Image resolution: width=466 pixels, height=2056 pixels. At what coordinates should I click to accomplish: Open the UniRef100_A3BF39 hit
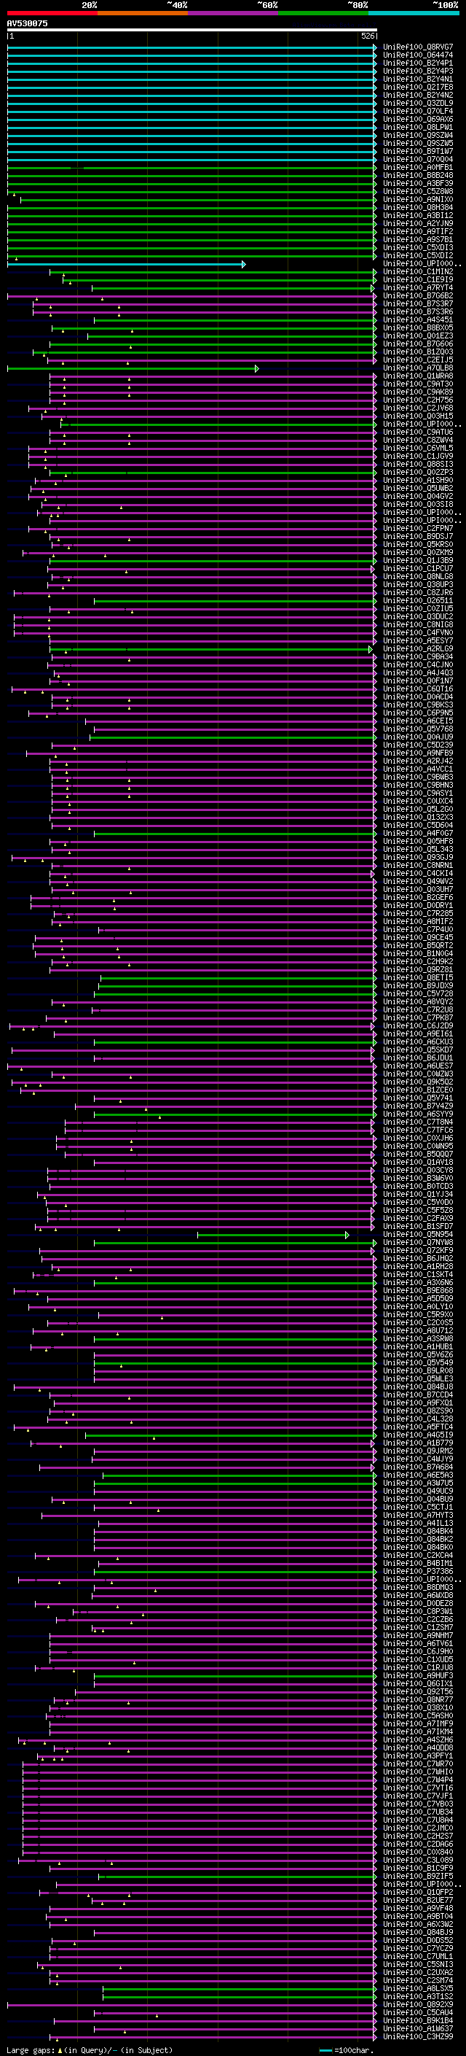click(x=418, y=184)
